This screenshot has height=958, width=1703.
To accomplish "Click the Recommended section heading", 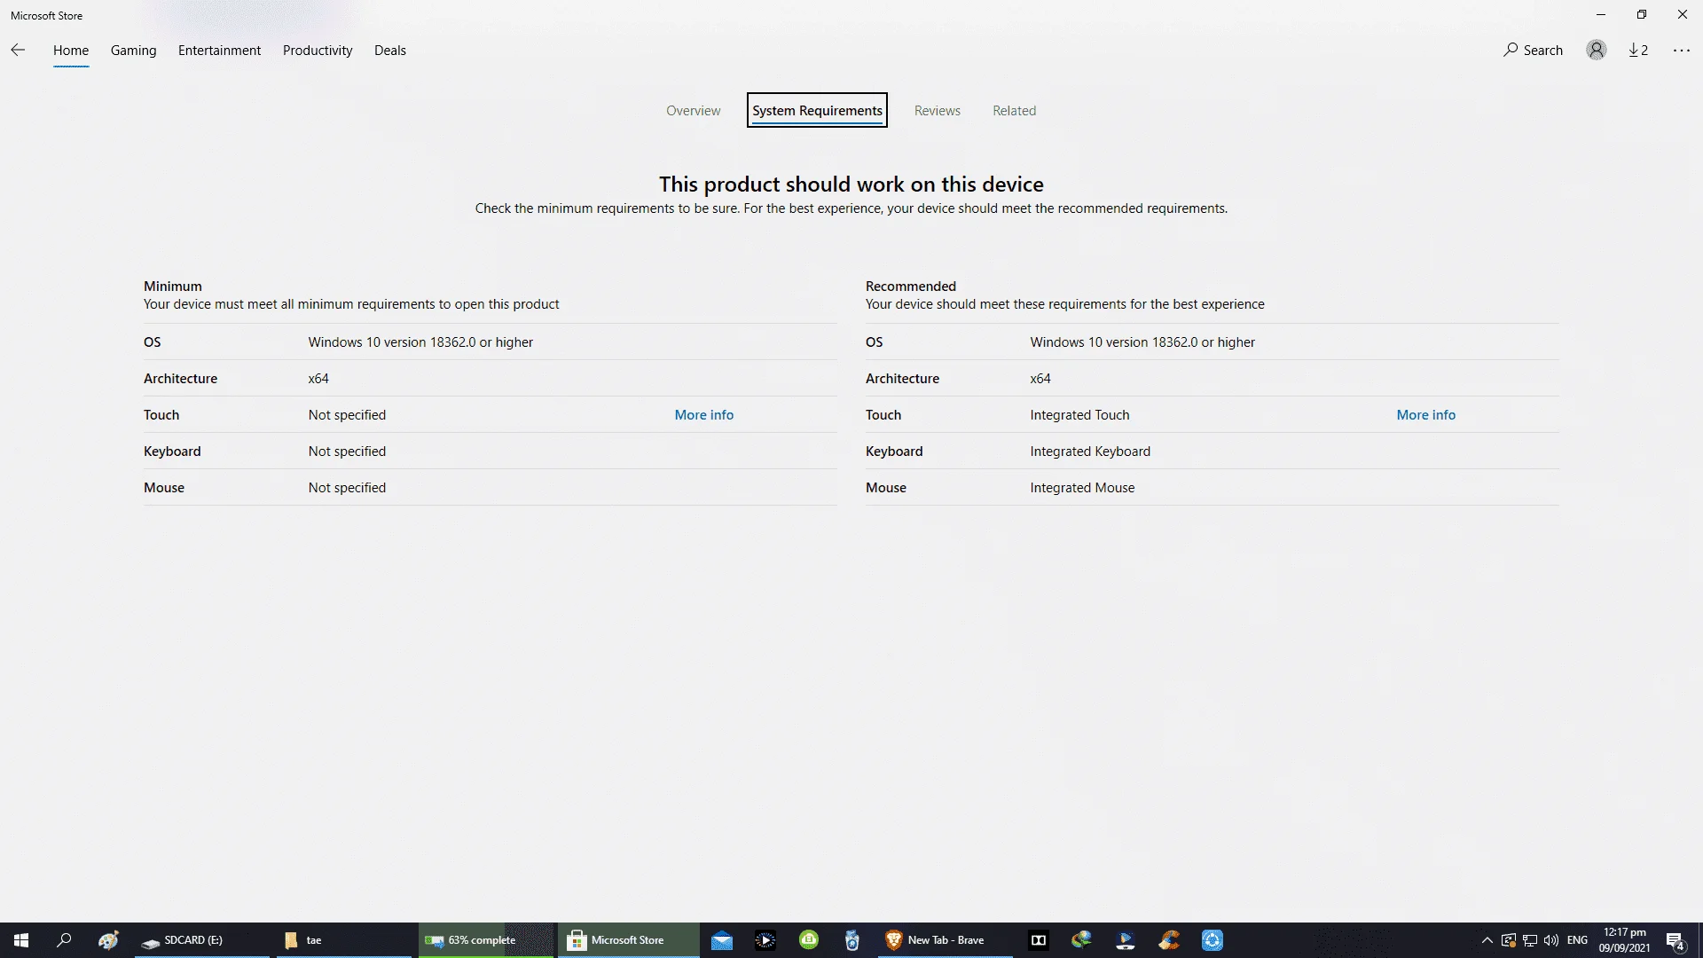I will (x=911, y=287).
